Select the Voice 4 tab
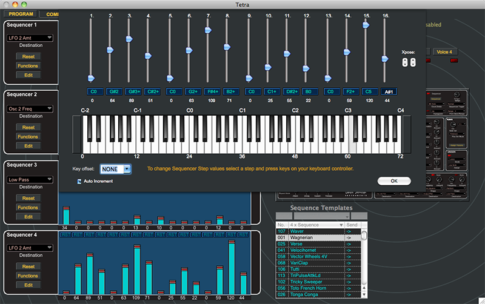 (x=444, y=52)
